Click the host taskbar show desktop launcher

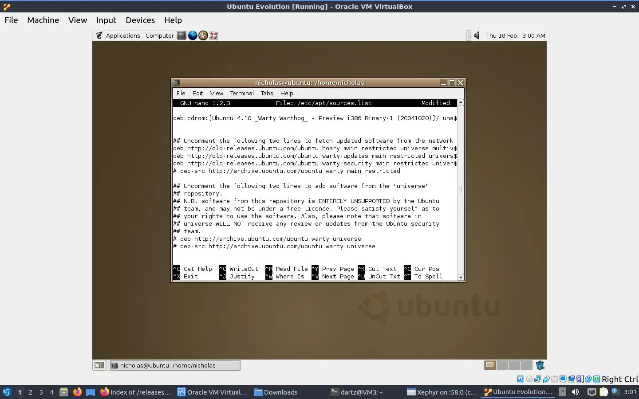[91, 392]
